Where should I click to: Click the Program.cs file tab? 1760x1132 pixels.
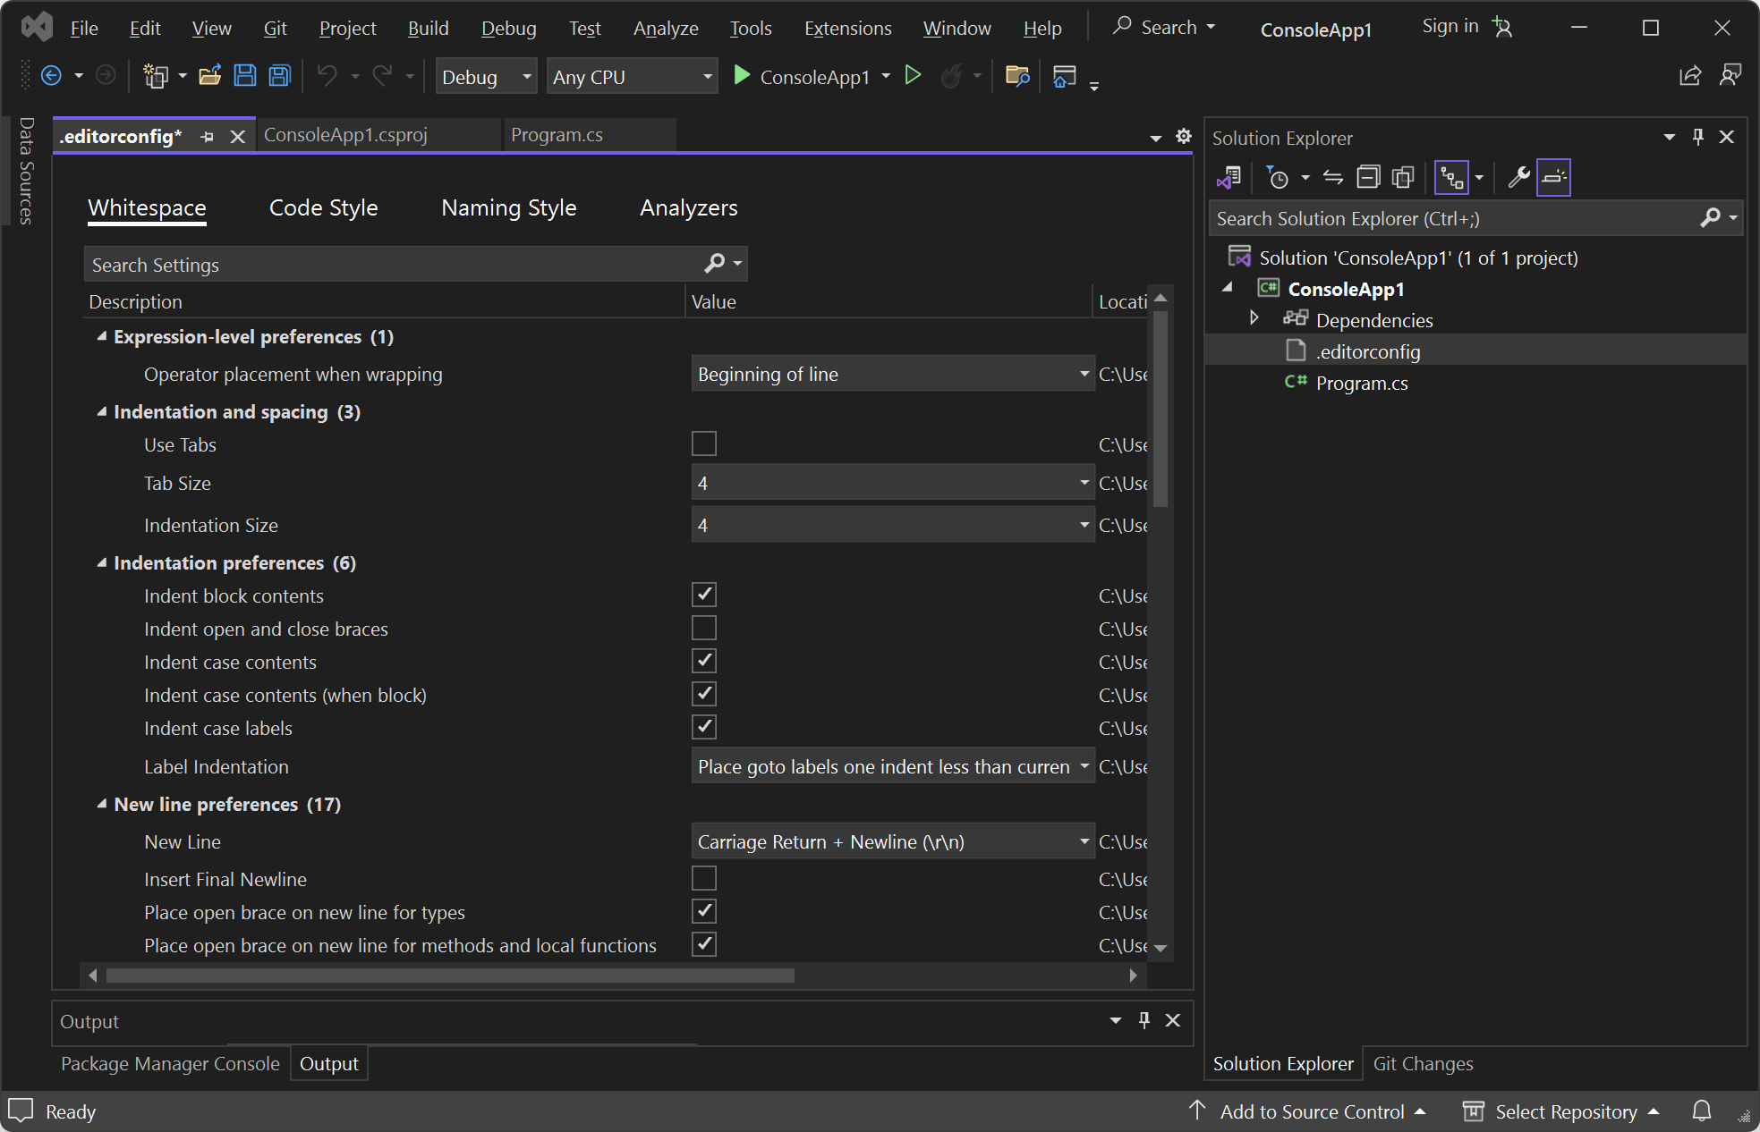tap(559, 136)
